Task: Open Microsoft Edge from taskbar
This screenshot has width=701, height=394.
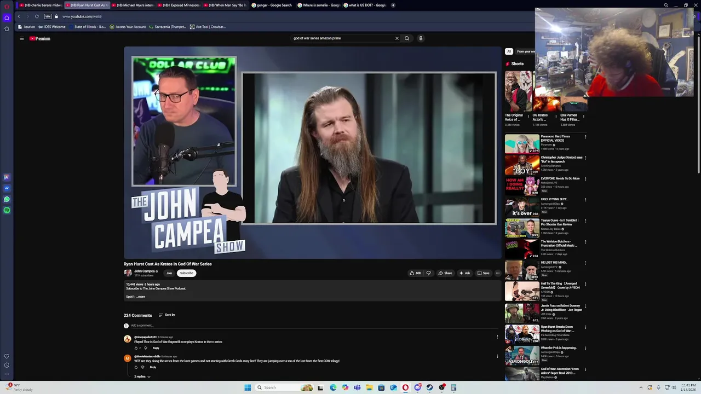Action: coord(333,387)
